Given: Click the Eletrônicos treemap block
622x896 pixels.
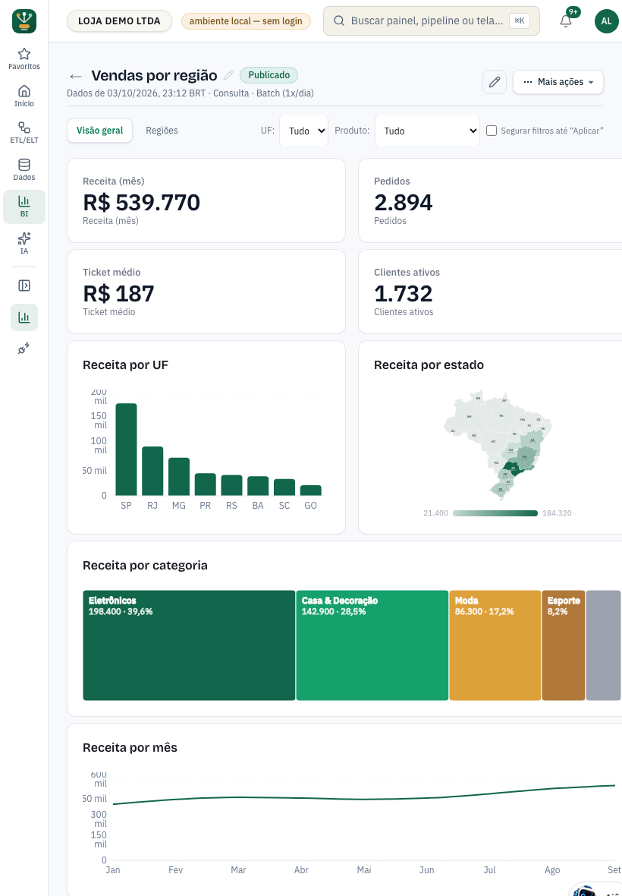Looking at the screenshot, I should pyautogui.click(x=189, y=645).
